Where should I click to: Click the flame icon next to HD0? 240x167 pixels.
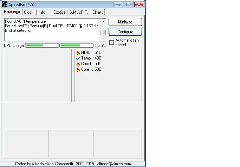click(78, 53)
